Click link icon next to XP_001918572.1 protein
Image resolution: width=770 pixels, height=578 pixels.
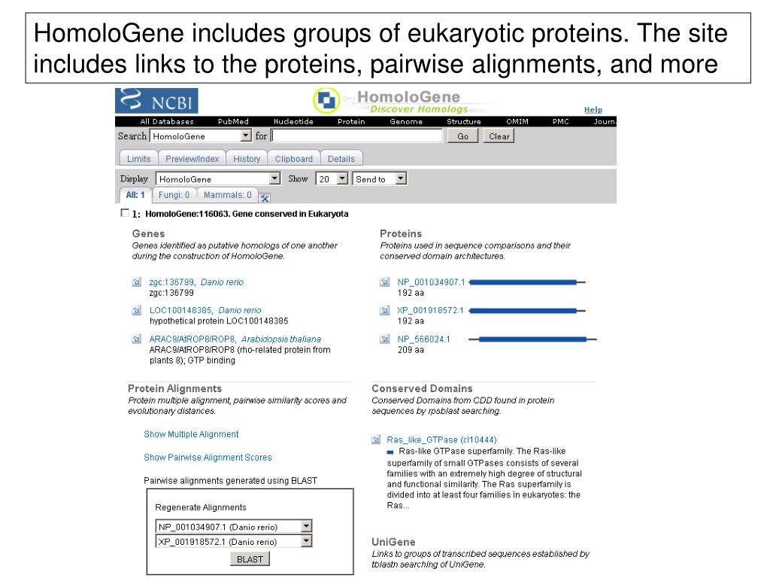click(384, 311)
